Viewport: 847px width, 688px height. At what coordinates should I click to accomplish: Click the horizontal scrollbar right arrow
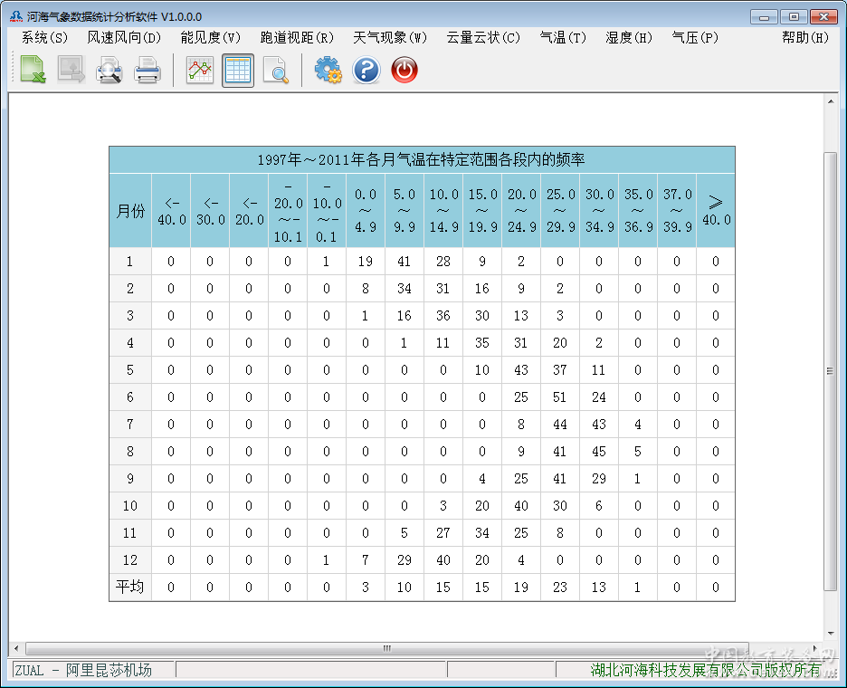pyautogui.click(x=816, y=648)
